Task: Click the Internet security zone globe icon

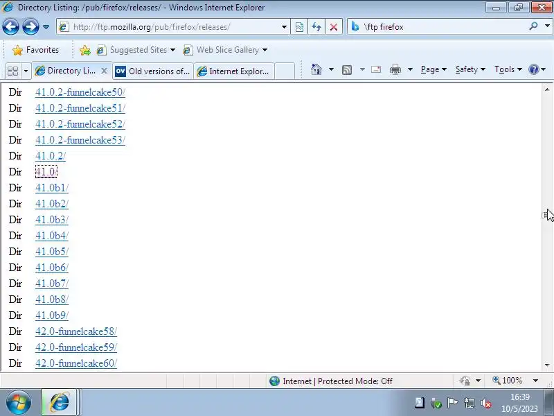Action: click(x=274, y=381)
